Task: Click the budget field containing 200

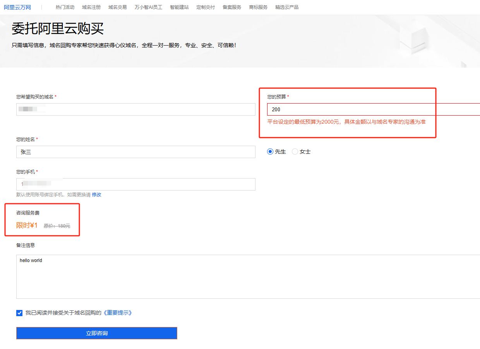Action: point(374,109)
